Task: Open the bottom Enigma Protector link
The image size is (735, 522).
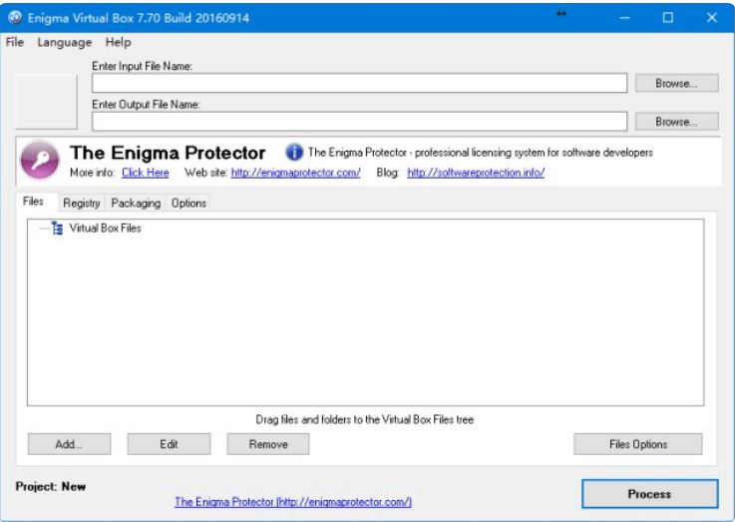Action: [x=293, y=502]
